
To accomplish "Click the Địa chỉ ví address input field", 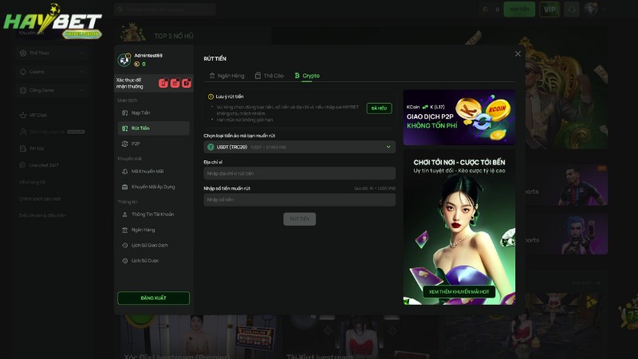I will tap(299, 173).
